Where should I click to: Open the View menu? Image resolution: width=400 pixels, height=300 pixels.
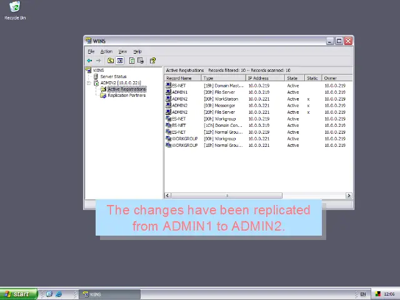point(122,51)
